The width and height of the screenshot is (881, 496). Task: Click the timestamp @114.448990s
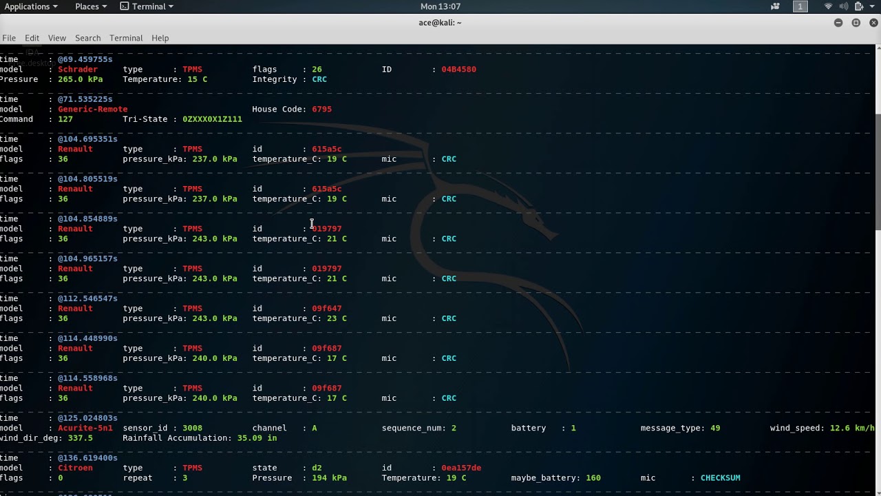pos(87,338)
